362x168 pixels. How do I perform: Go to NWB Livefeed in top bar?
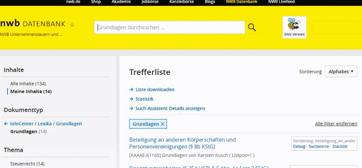pos(281,2)
